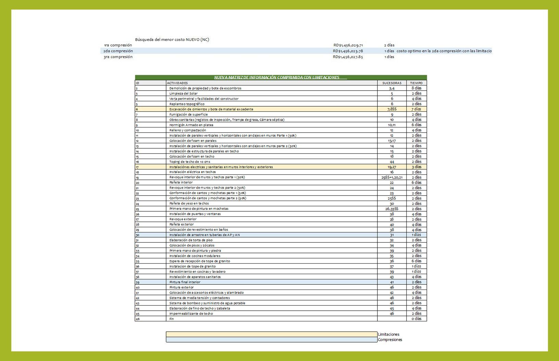559x361 pixels.
Task: Click the cost value RD$1,456,029.71
Action: [348, 45]
